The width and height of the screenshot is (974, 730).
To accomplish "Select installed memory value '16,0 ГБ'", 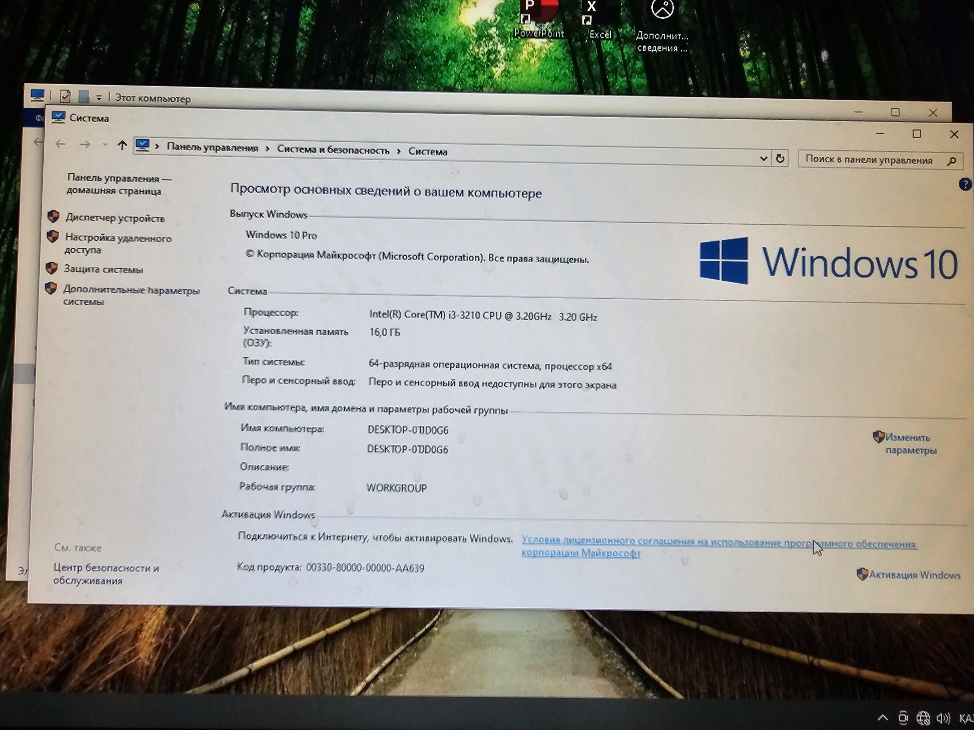I will [x=385, y=332].
